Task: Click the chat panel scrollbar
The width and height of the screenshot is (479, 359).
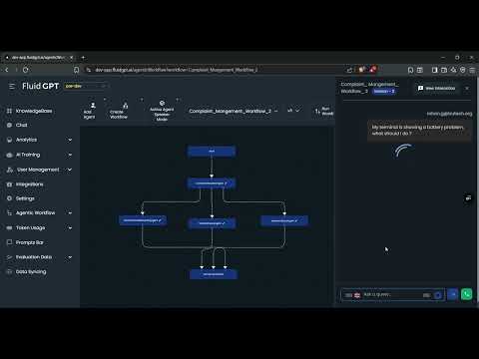Action: tap(478, 191)
